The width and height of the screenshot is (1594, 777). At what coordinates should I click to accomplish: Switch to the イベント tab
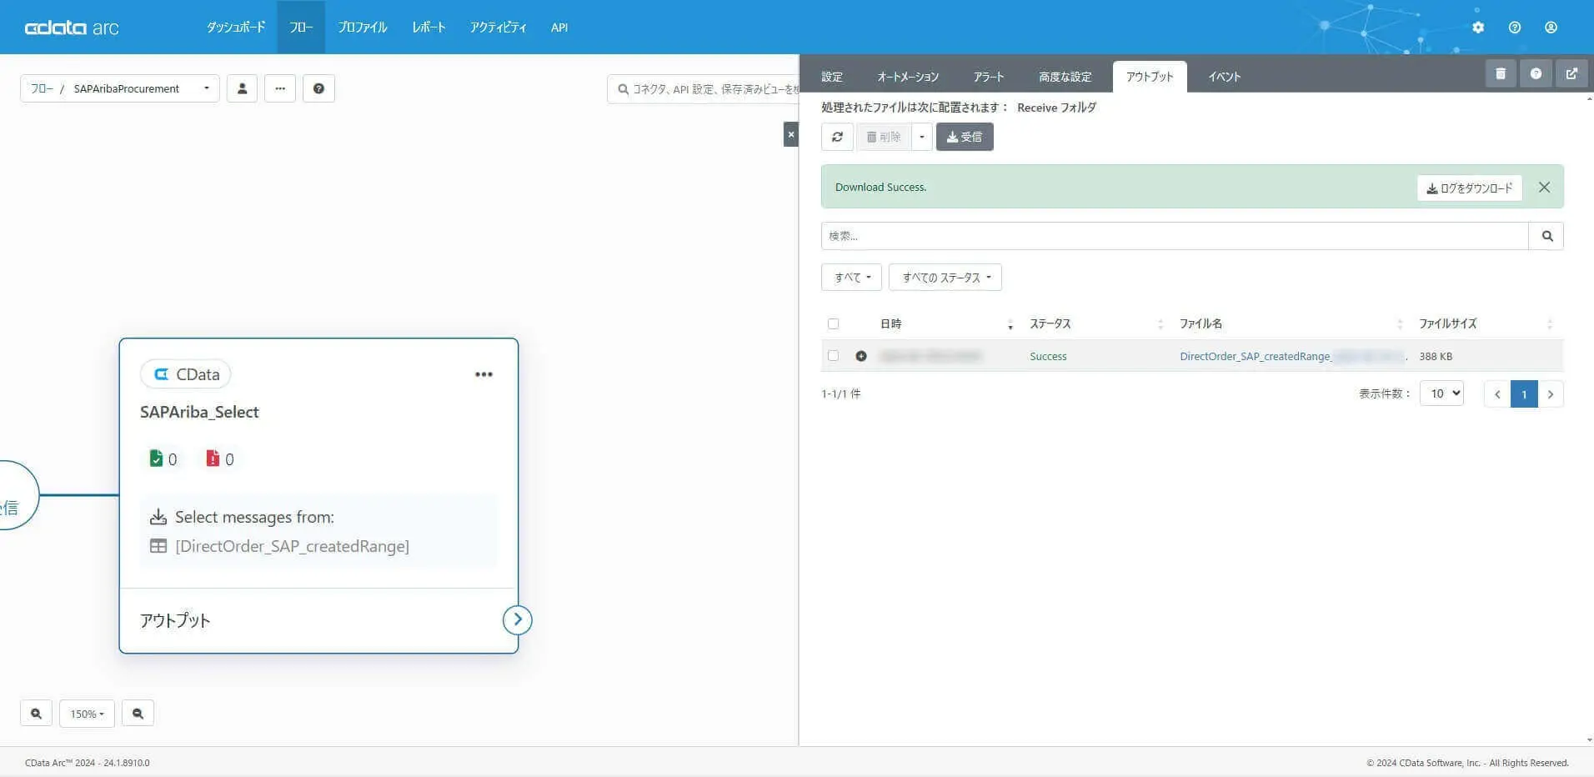pos(1225,77)
